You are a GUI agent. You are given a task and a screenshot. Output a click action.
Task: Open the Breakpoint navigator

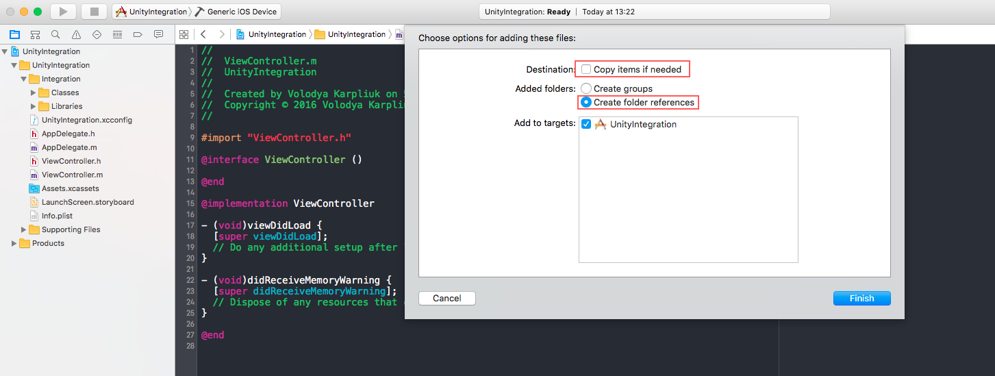pos(138,34)
